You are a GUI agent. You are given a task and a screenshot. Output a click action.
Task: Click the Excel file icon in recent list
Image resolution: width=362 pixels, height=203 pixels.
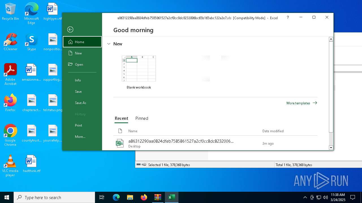pos(120,143)
